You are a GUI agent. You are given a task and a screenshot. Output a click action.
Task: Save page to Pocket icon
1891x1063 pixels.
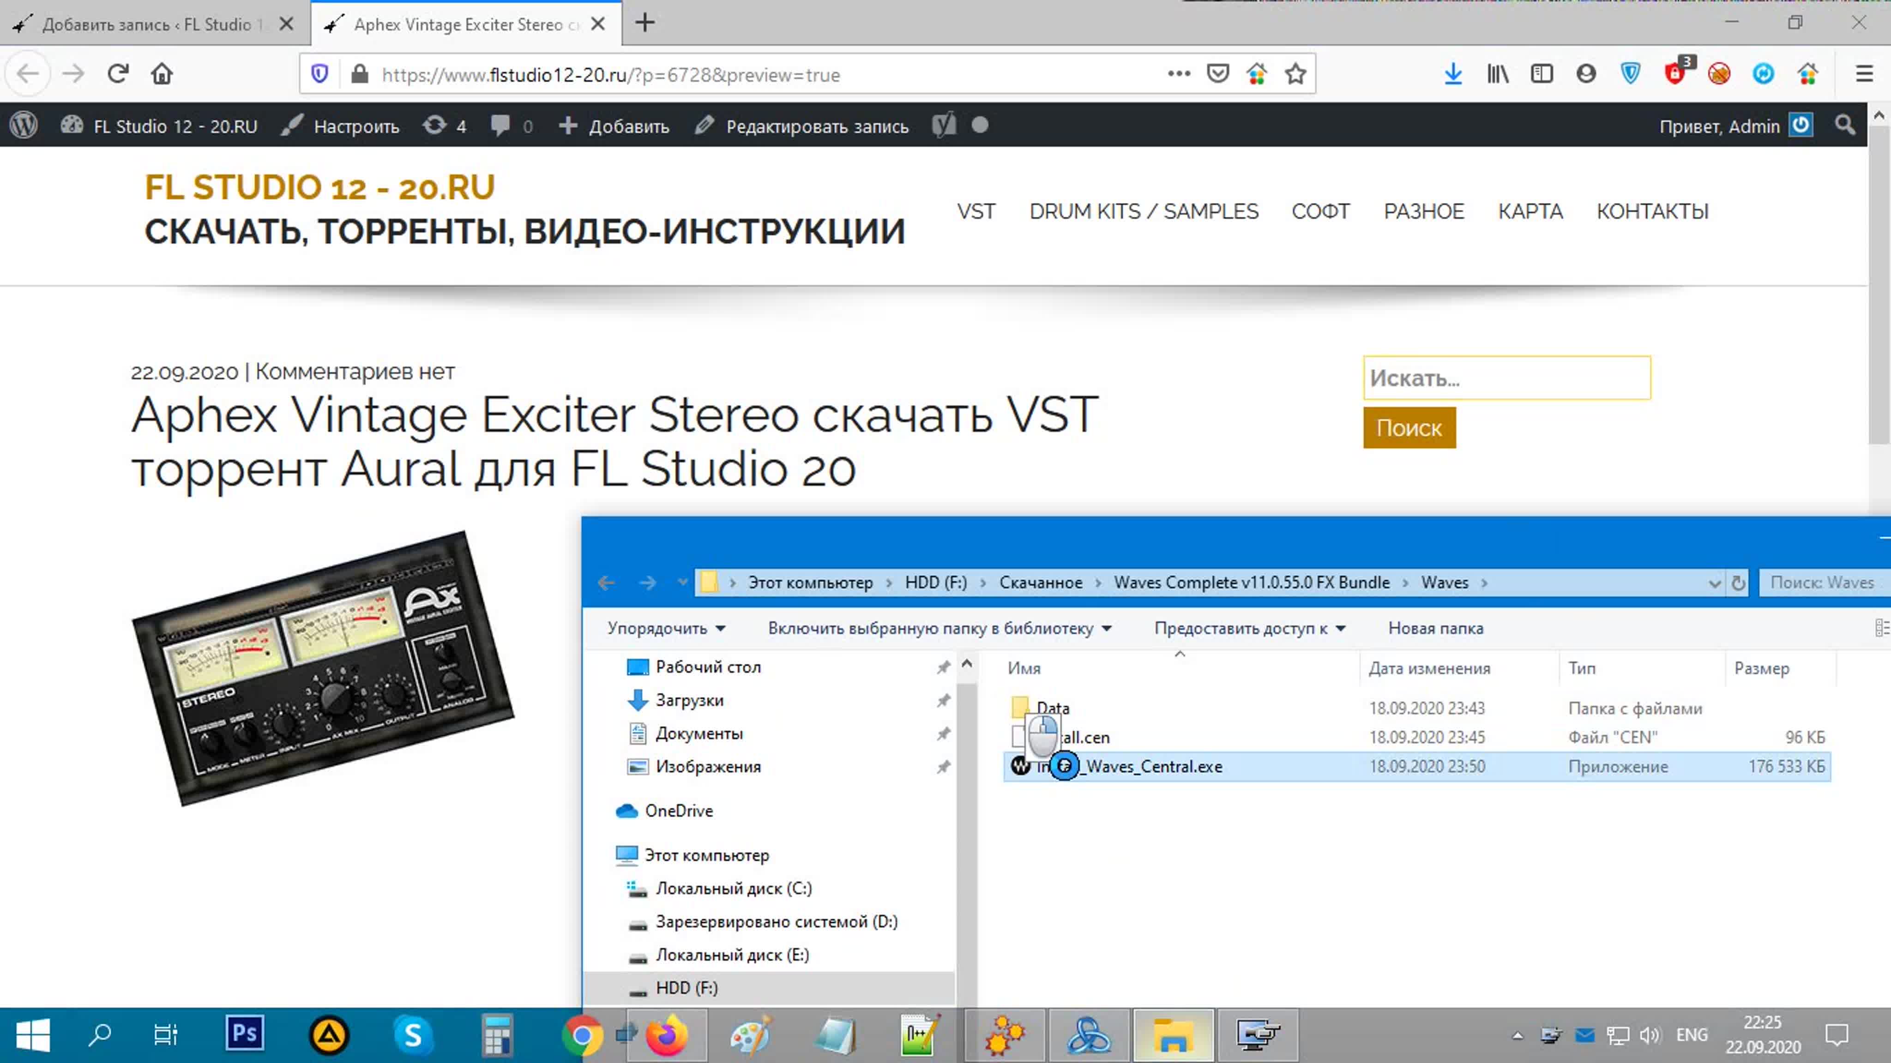pyautogui.click(x=1218, y=73)
